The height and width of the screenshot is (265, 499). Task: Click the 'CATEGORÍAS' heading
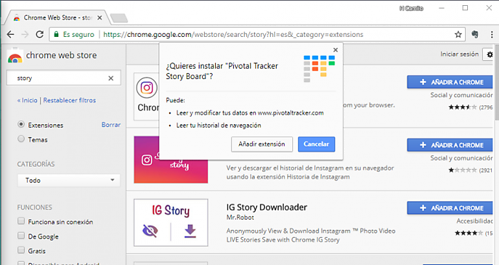coord(36,164)
